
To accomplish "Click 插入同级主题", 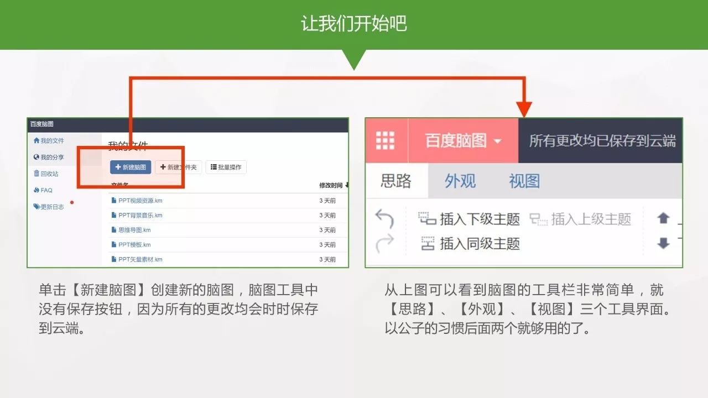I will pyautogui.click(x=470, y=244).
